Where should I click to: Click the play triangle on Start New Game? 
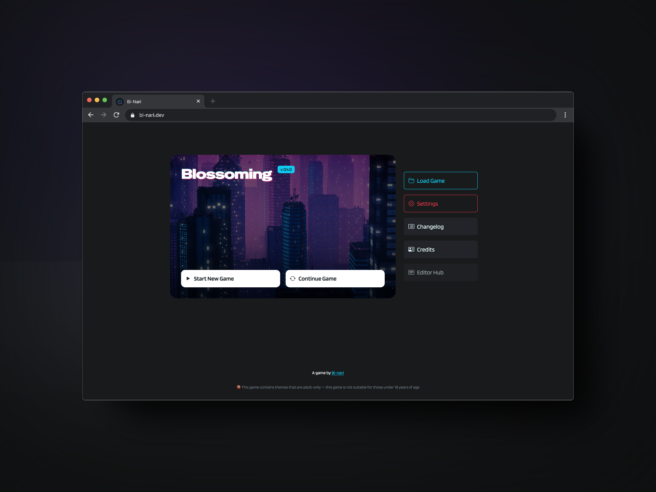pyautogui.click(x=188, y=278)
